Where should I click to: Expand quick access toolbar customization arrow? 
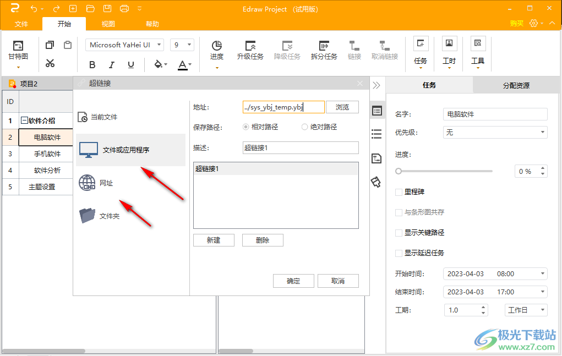[x=140, y=9]
